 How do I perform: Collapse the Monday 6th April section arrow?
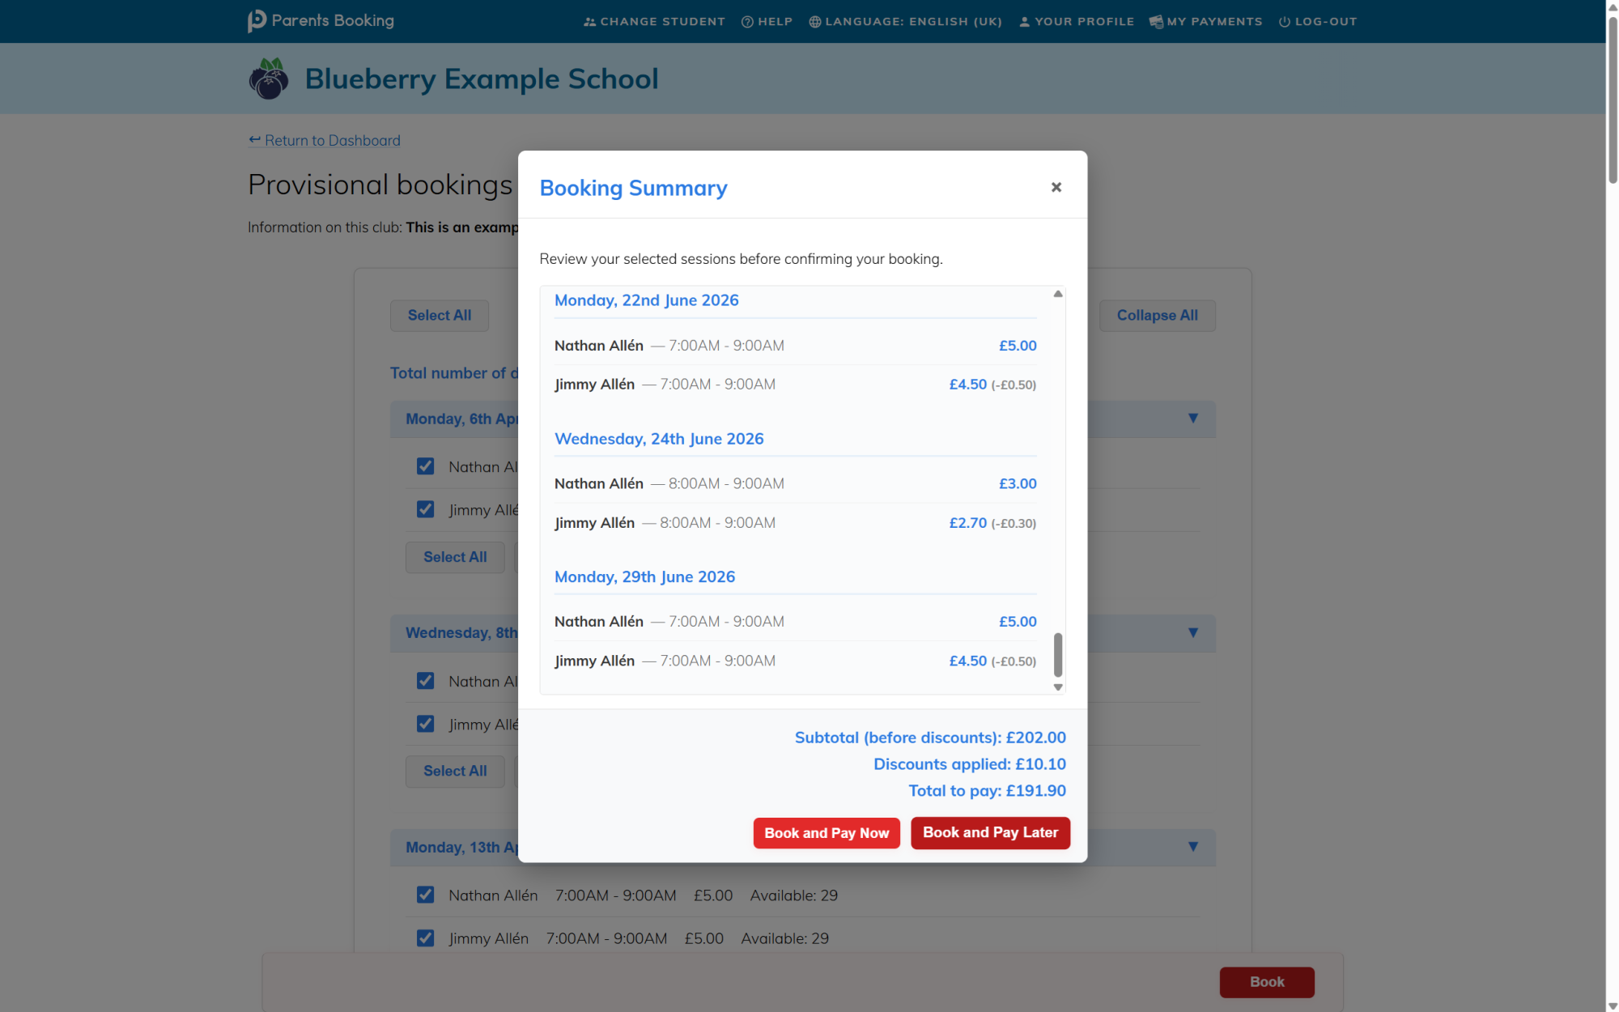click(1192, 419)
